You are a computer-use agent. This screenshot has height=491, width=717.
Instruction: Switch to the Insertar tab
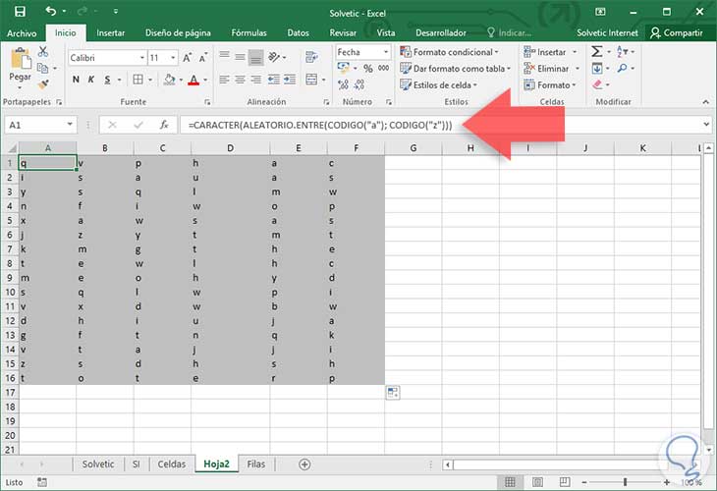[x=110, y=33]
